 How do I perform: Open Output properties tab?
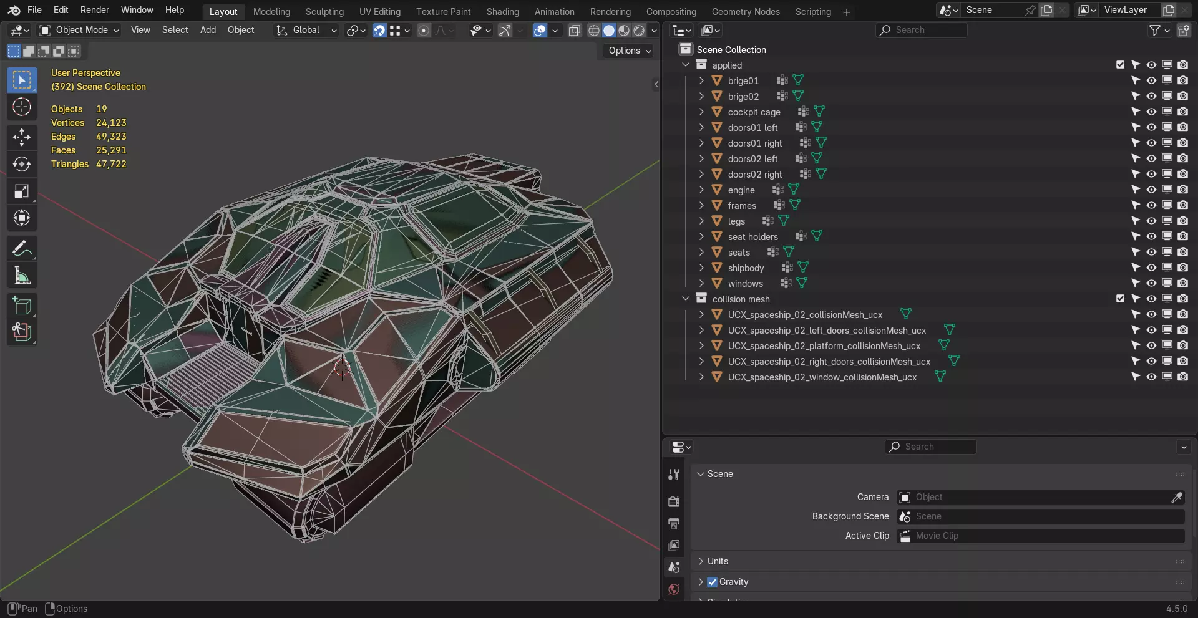674,523
